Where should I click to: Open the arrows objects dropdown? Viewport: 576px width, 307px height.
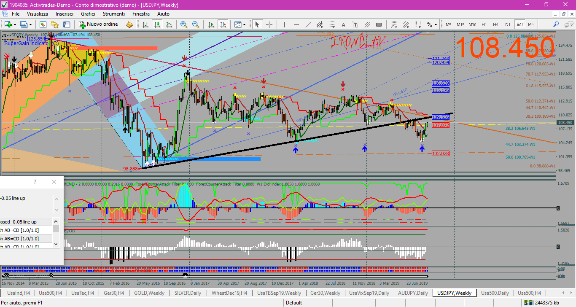point(431,24)
